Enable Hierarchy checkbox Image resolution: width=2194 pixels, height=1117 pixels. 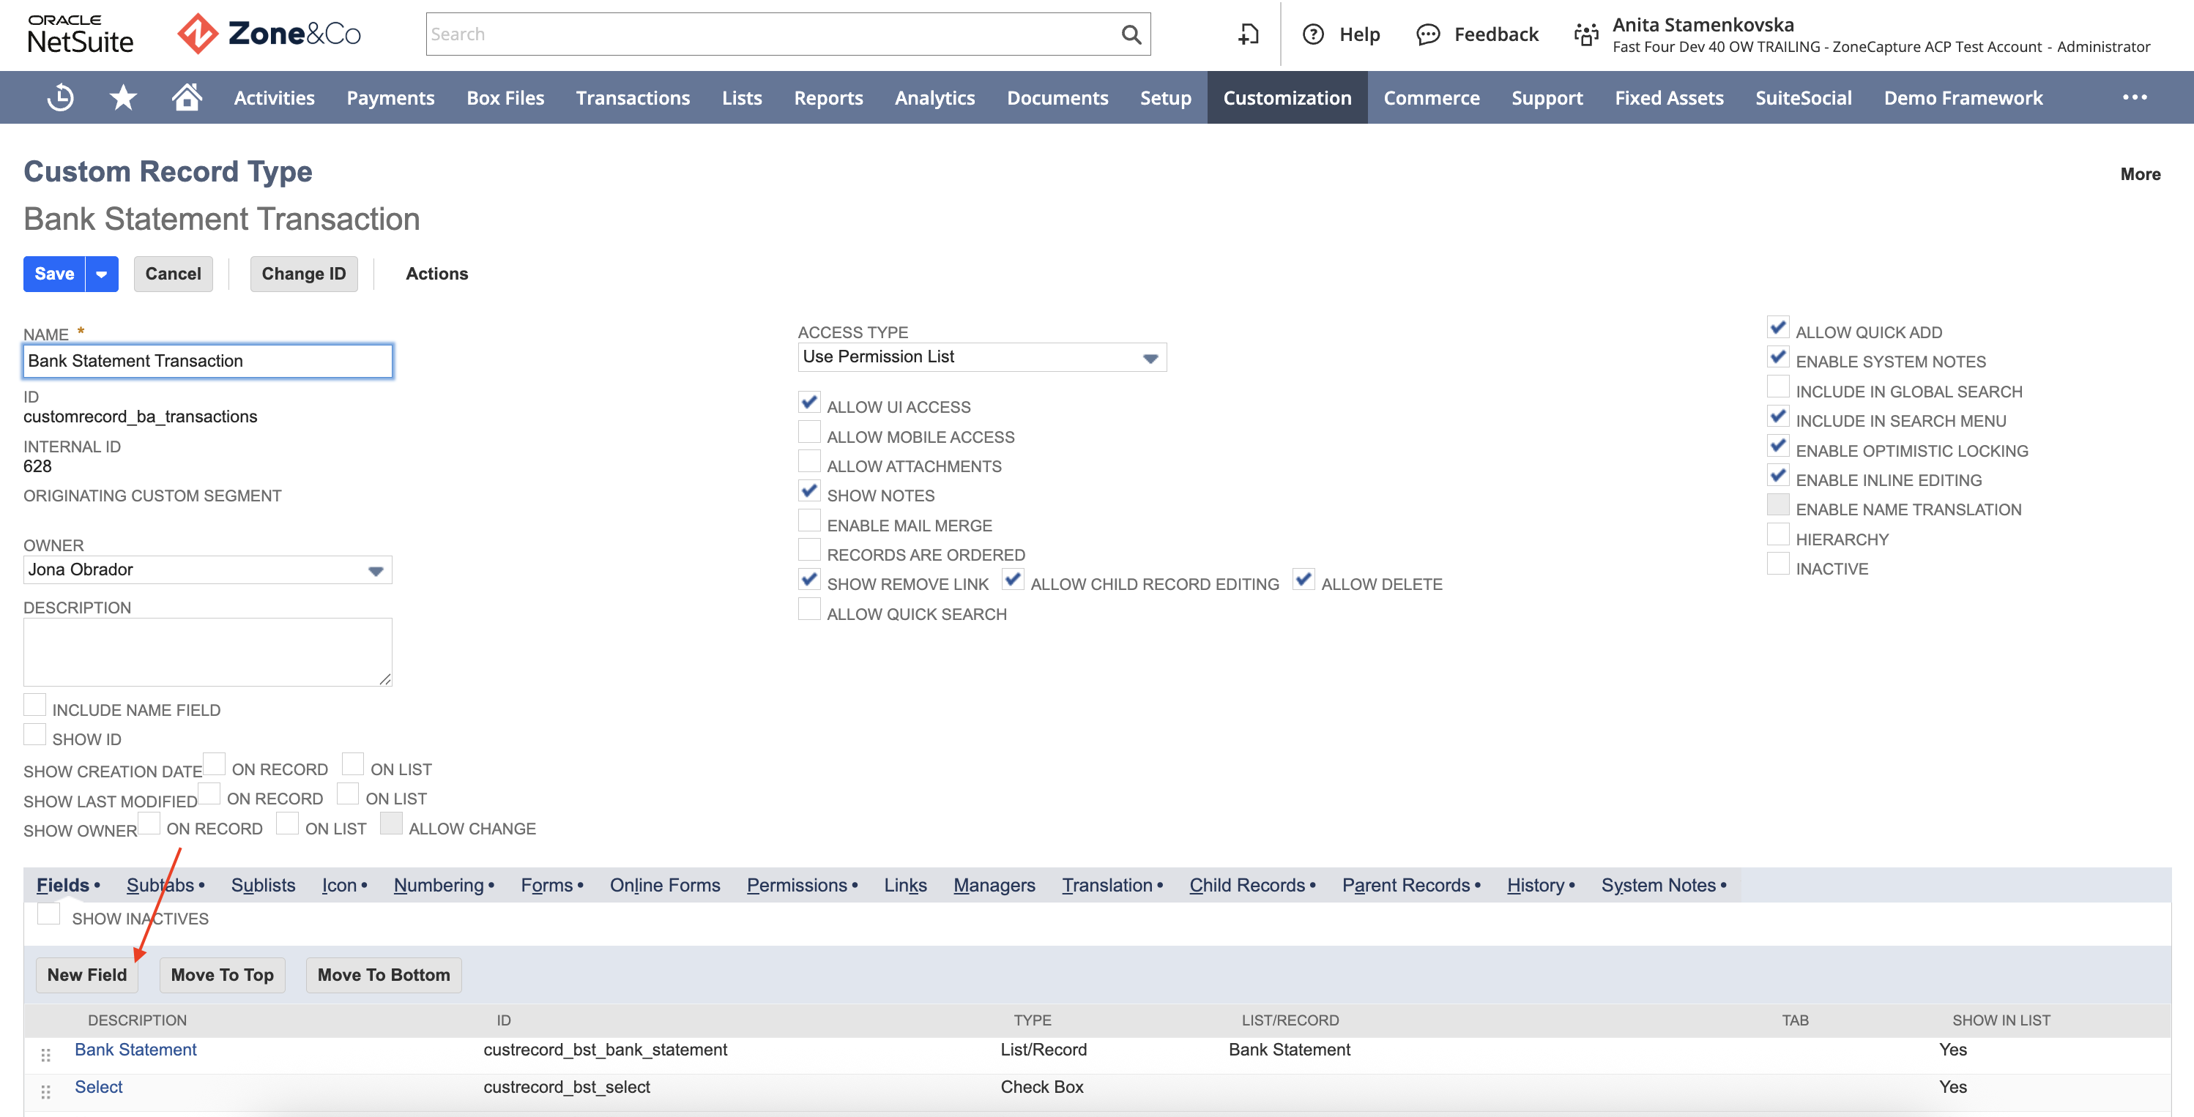(x=1777, y=536)
